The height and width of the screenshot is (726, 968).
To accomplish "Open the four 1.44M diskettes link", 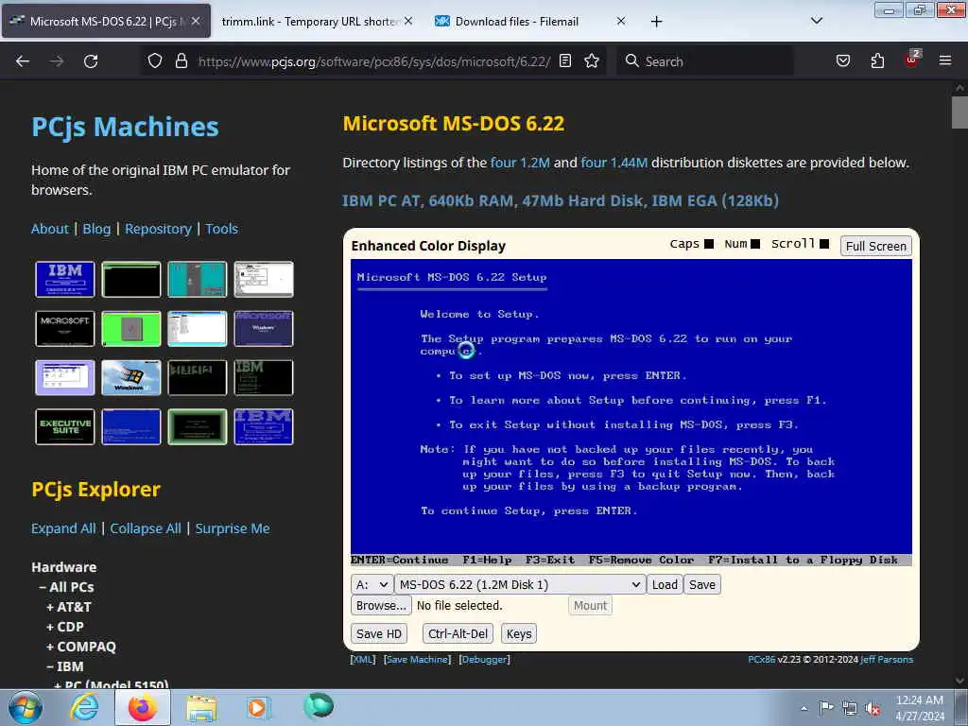I will tap(614, 163).
